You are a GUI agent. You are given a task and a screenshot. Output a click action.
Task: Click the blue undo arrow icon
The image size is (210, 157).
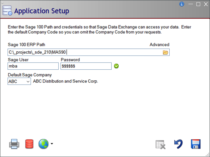point(178,144)
